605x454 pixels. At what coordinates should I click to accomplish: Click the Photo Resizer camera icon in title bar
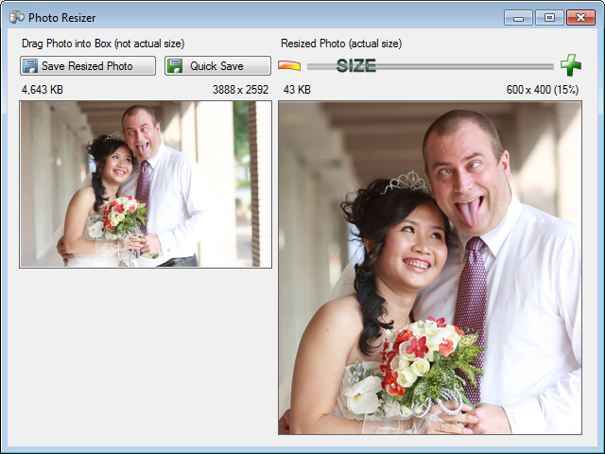point(17,17)
